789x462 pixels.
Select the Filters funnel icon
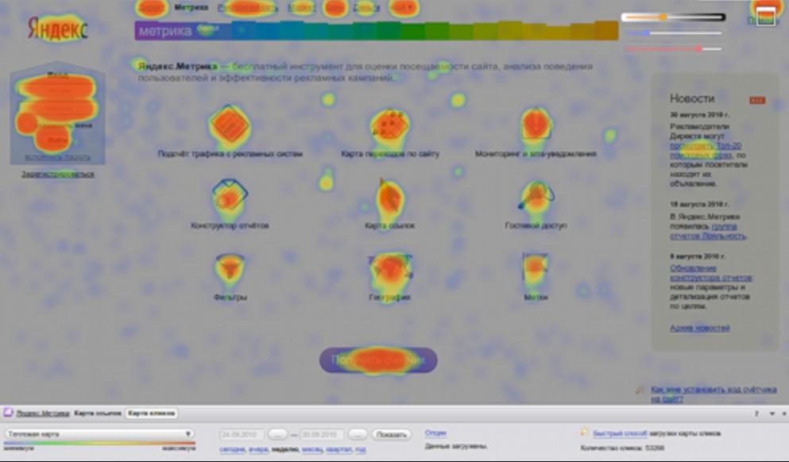click(230, 268)
